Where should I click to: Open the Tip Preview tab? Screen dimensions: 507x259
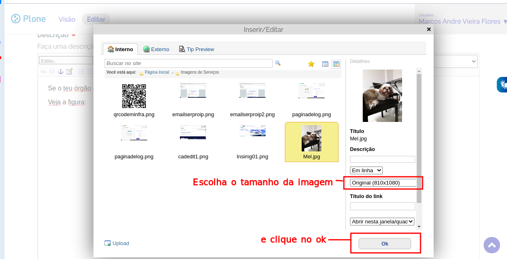(x=197, y=49)
